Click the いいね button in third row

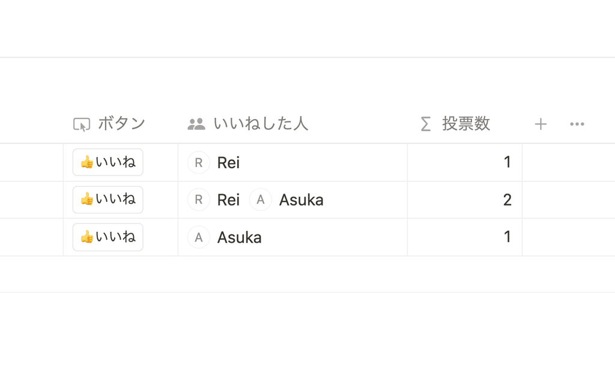pos(108,237)
